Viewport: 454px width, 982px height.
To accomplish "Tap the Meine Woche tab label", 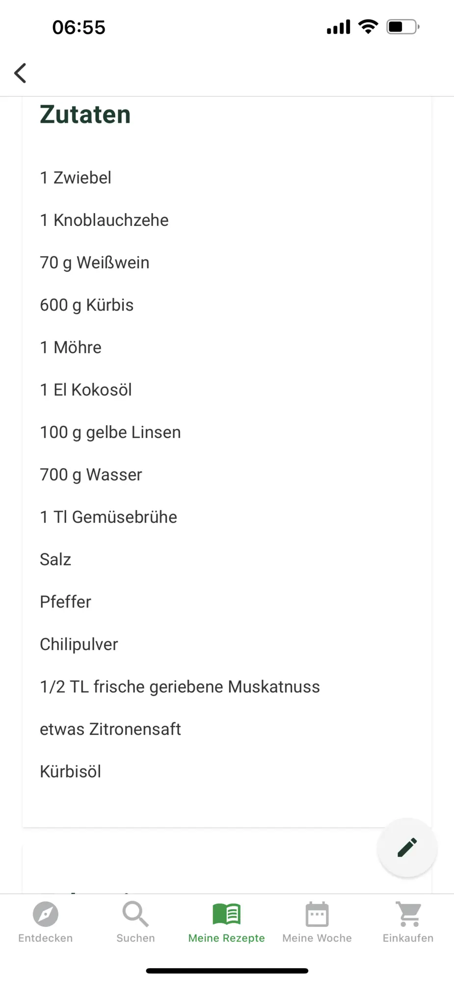I will (x=317, y=938).
